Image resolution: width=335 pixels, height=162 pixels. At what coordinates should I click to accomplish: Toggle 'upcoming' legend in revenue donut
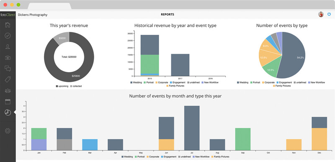click(62, 86)
